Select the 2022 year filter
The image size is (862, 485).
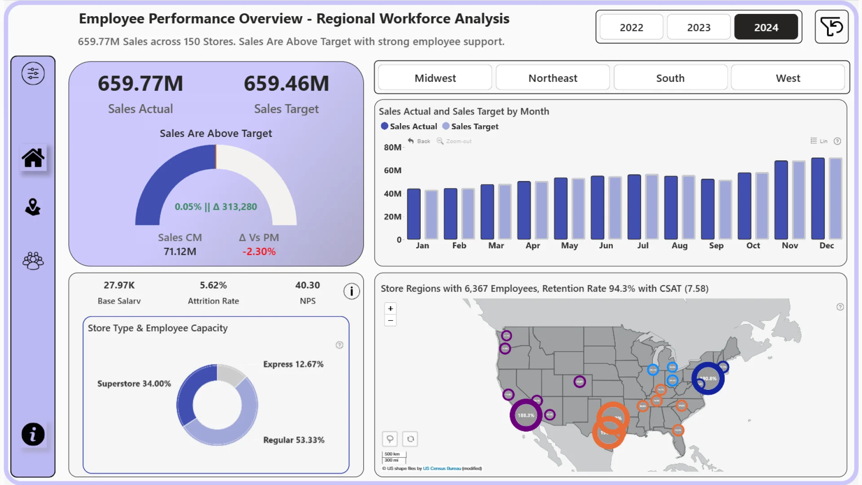pos(631,27)
